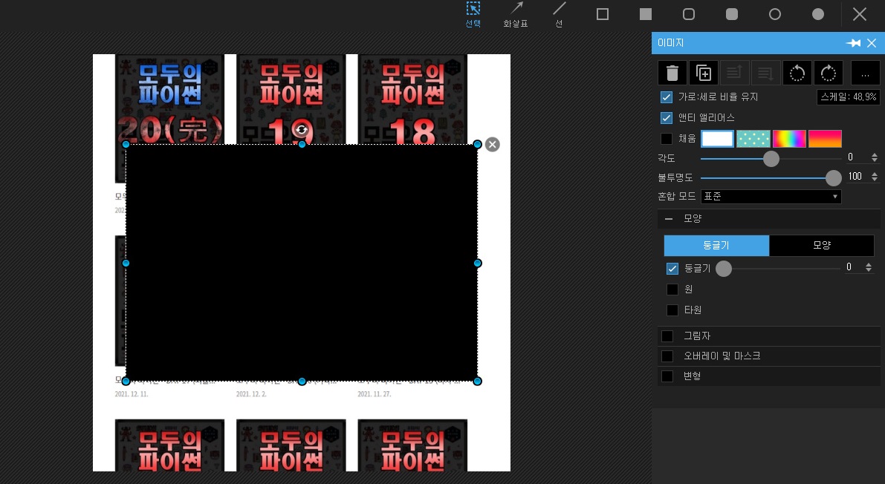Switch to the 둥글기 tab
The height and width of the screenshot is (484, 885).
(x=716, y=246)
